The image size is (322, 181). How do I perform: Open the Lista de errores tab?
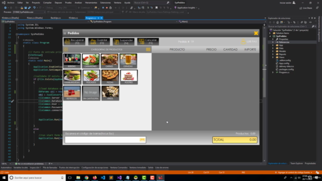[162, 167]
